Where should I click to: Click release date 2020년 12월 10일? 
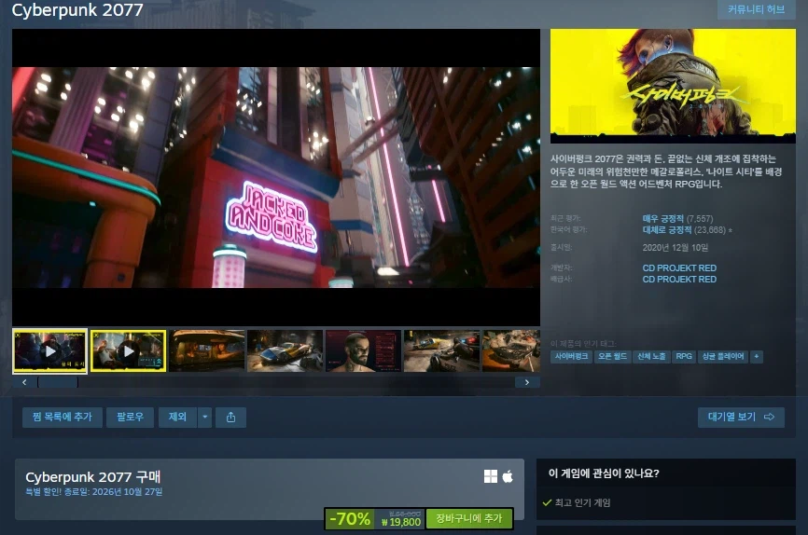[676, 248]
